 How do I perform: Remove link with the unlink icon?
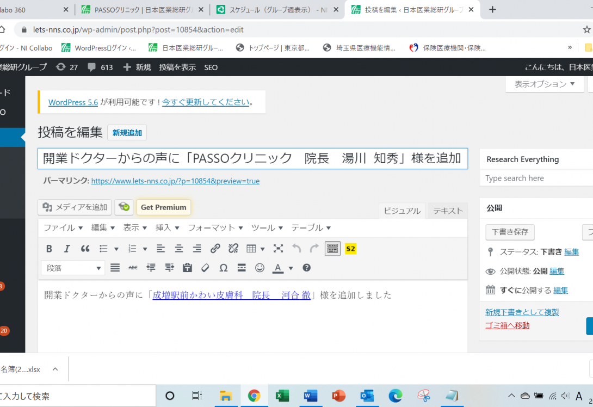[233, 249]
